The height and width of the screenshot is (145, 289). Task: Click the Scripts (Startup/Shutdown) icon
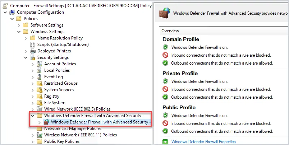(x=33, y=45)
